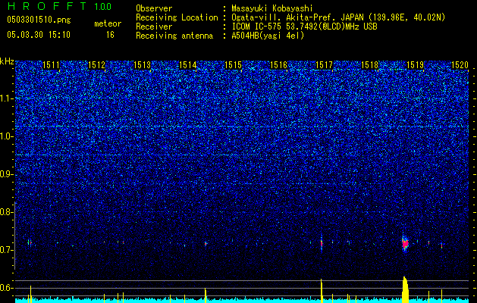The image size is (477, 303).
Task: Click the 1511 time axis label
Action: coord(51,65)
